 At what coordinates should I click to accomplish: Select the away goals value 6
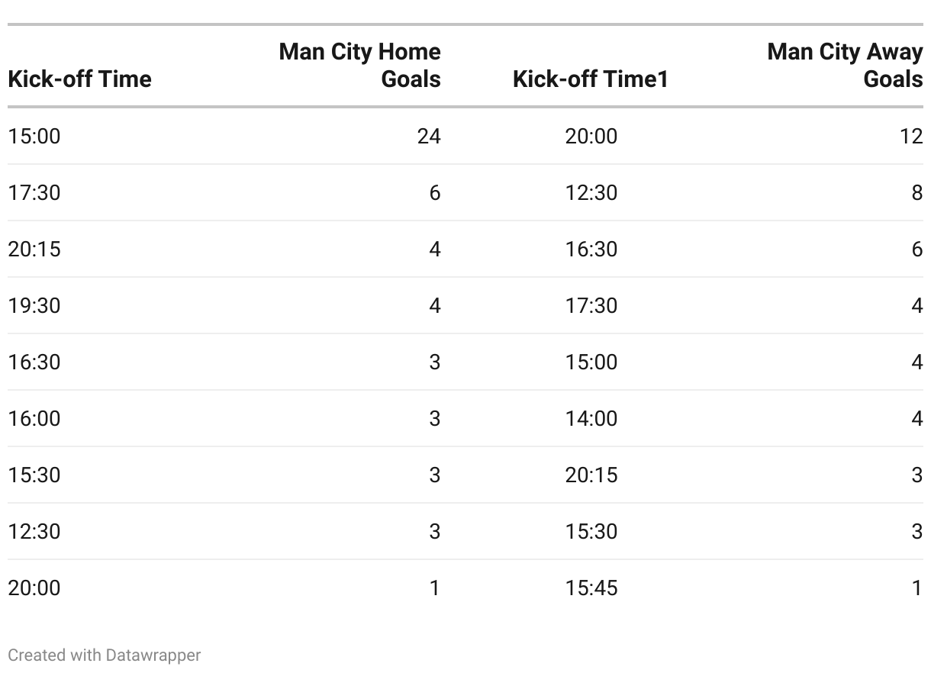click(x=917, y=249)
